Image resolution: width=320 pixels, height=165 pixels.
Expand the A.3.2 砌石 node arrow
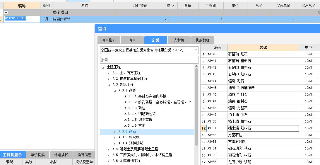click(x=115, y=132)
